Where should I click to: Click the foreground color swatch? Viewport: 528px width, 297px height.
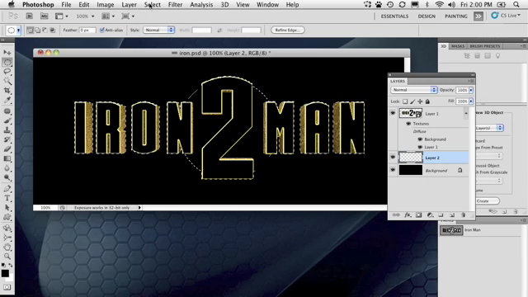click(x=5, y=273)
